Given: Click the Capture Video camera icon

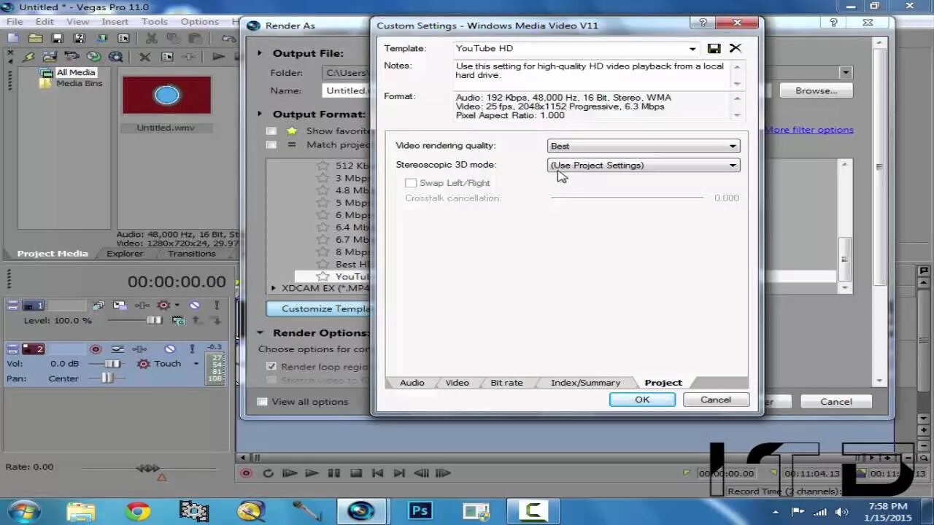Looking at the screenshot, I should (72, 56).
